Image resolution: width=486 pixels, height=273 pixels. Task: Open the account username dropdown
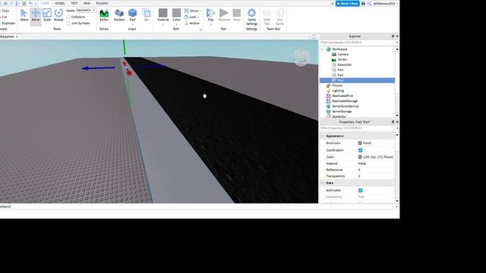(386, 3)
